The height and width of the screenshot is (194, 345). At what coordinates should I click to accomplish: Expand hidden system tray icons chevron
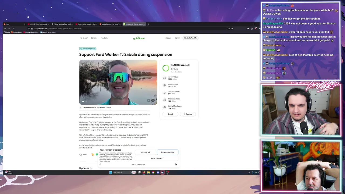click(249, 172)
